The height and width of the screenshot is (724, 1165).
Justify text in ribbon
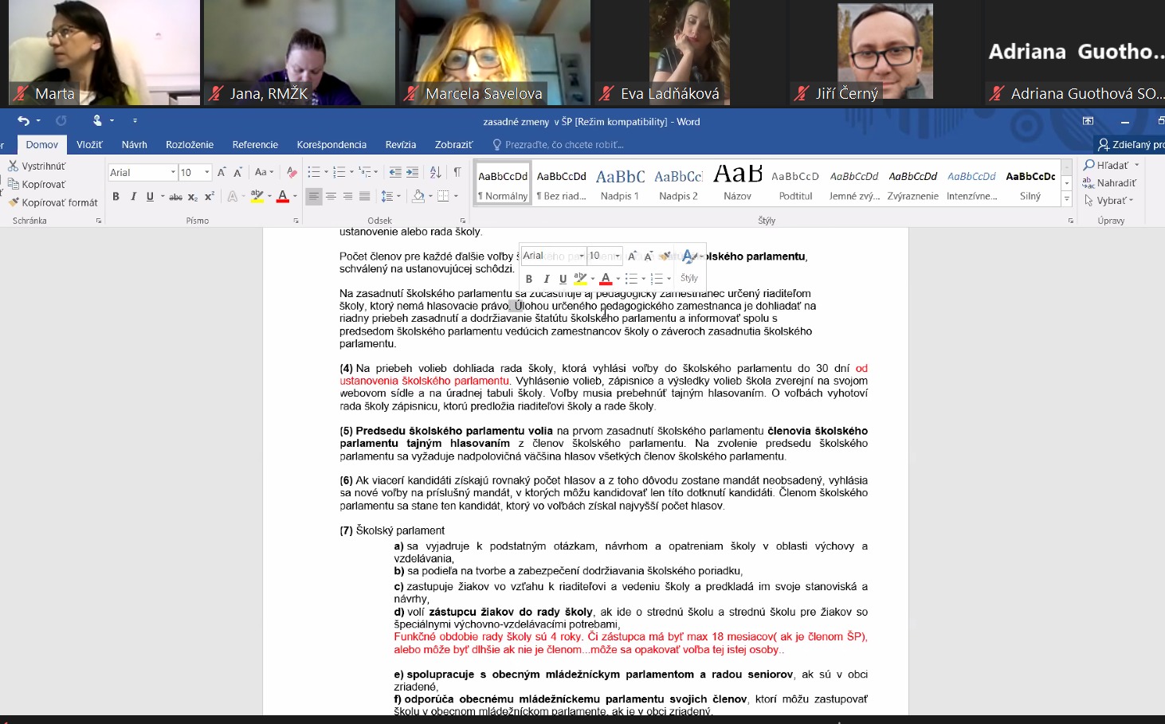coord(365,196)
